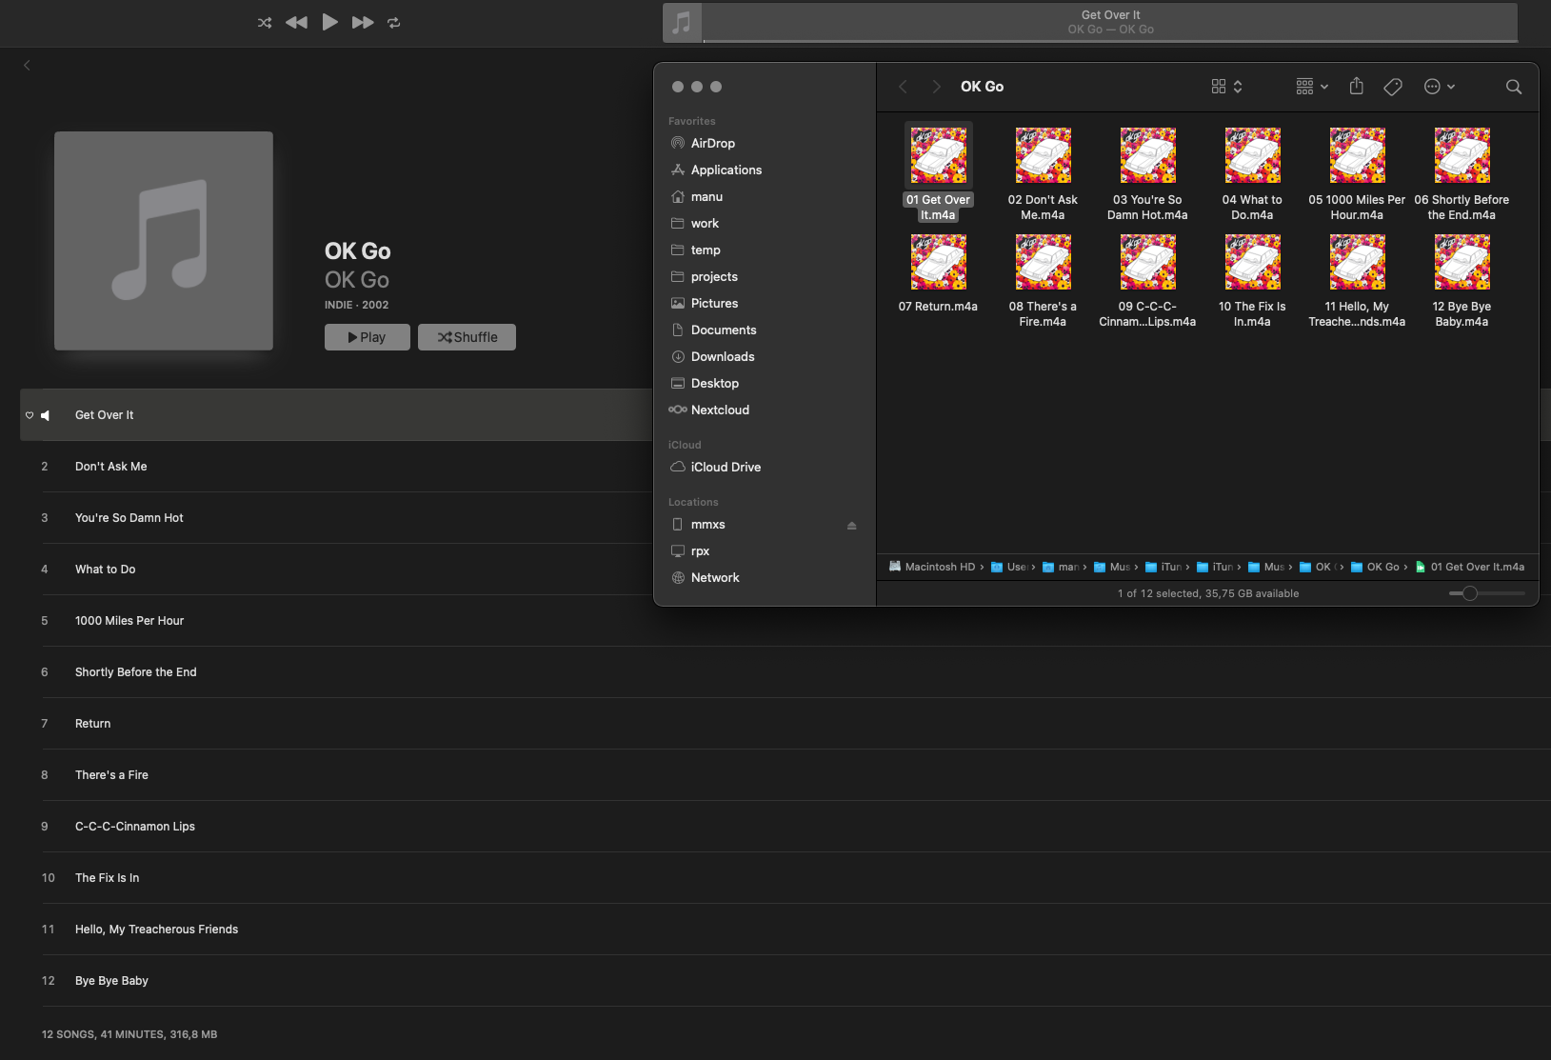
Task: Start playback with the top play icon
Action: (x=329, y=22)
